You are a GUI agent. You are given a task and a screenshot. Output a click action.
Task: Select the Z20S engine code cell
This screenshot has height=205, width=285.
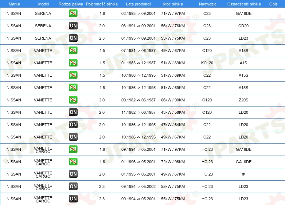click(243, 100)
